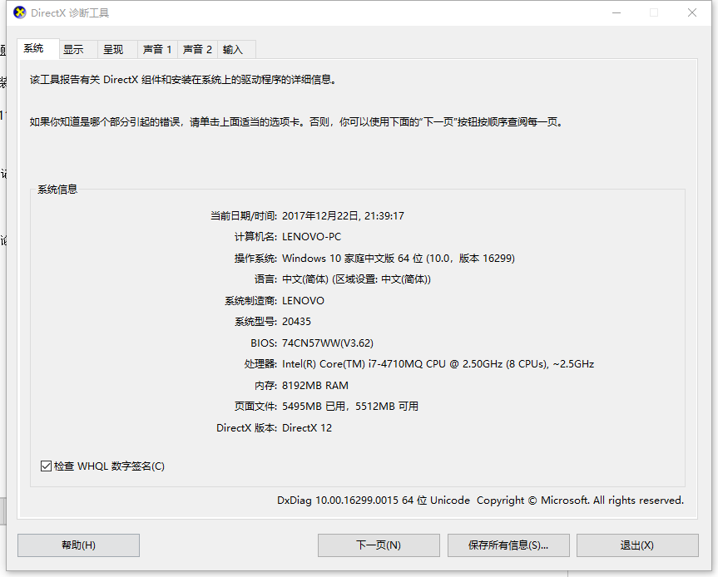Minimize the DirectX 诊断工具 window
The image size is (718, 577).
pyautogui.click(x=616, y=12)
